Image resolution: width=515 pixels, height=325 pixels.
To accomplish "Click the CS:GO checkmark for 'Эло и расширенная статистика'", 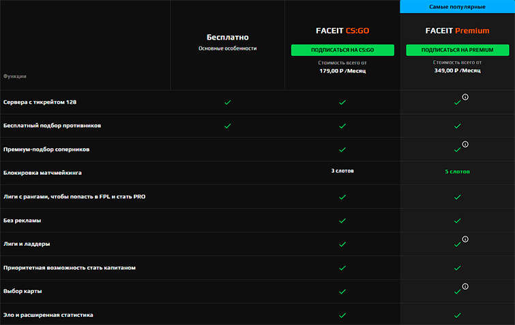I will click(x=342, y=315).
